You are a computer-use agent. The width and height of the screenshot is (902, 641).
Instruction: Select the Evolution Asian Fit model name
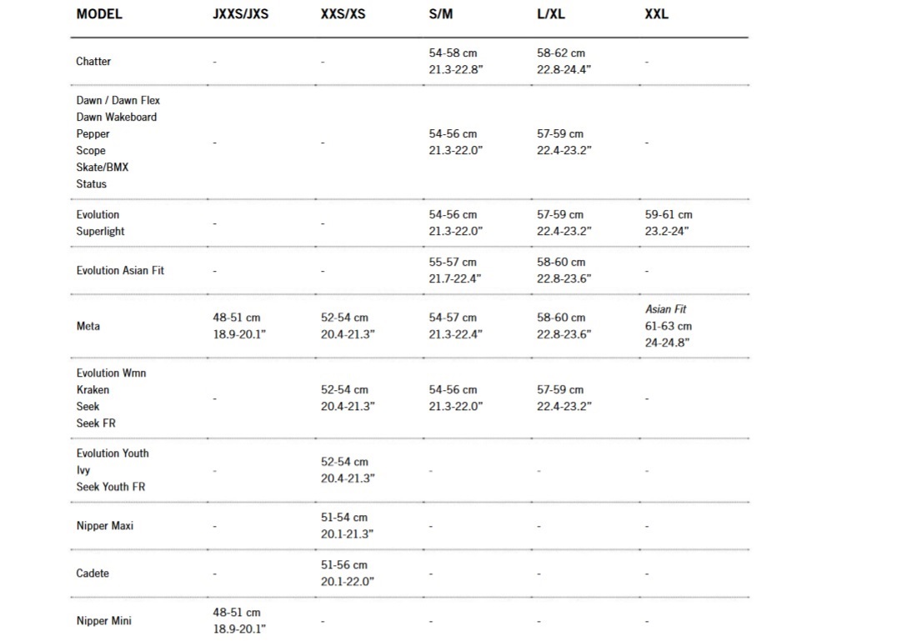pyautogui.click(x=120, y=271)
